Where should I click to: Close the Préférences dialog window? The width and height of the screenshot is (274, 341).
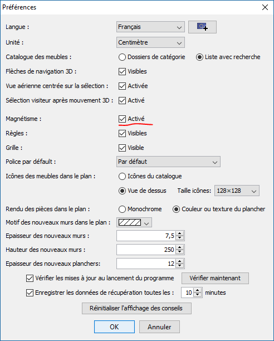(265, 7)
